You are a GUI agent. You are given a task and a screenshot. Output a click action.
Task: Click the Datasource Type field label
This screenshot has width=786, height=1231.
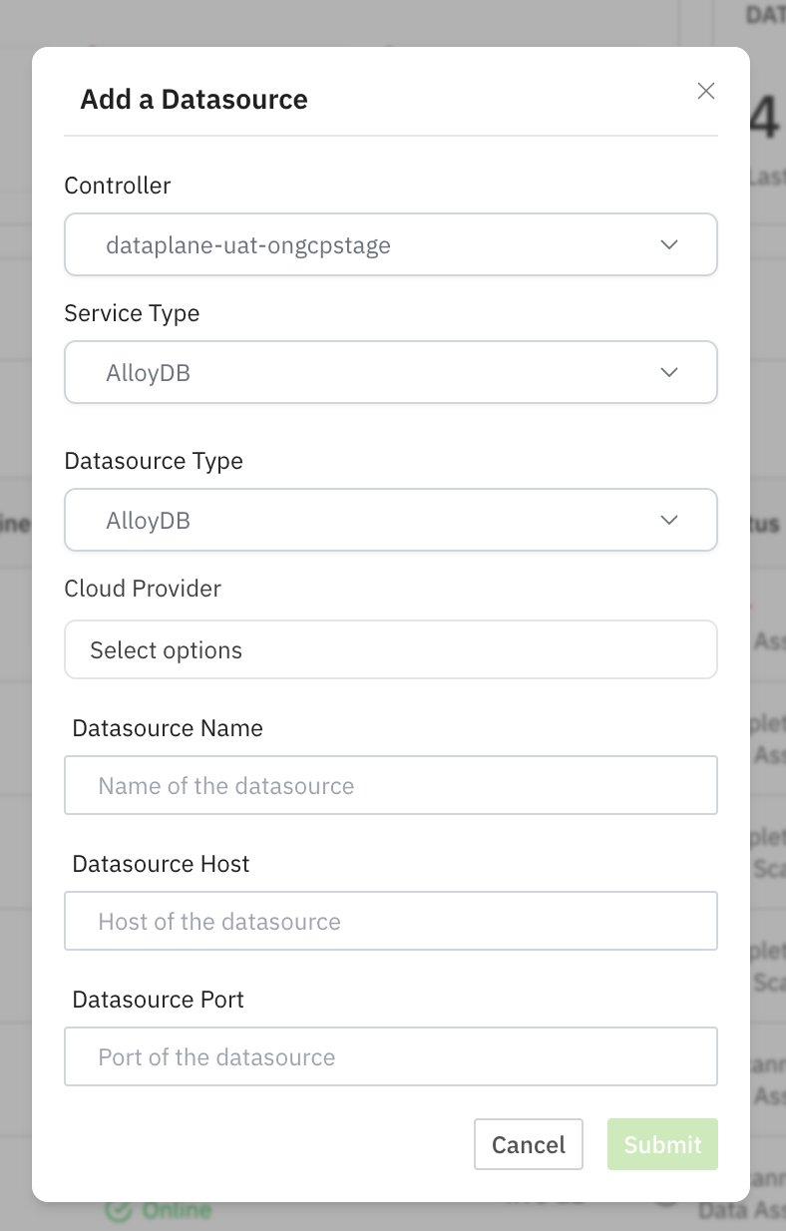(154, 461)
